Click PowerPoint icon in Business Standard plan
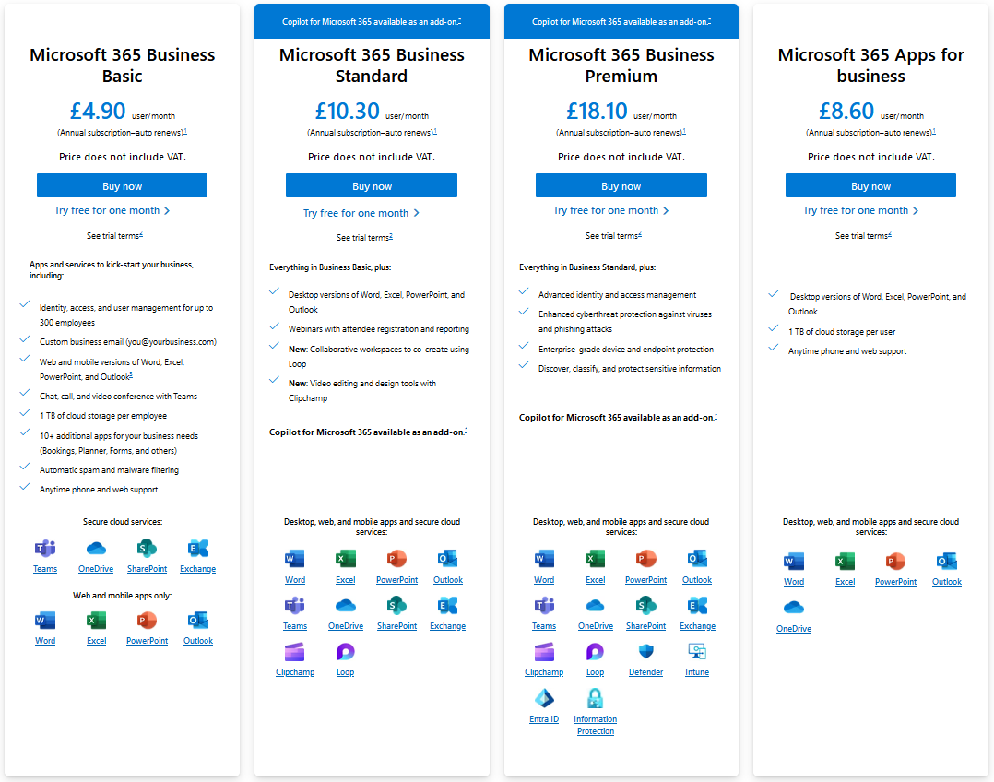 pyautogui.click(x=396, y=559)
